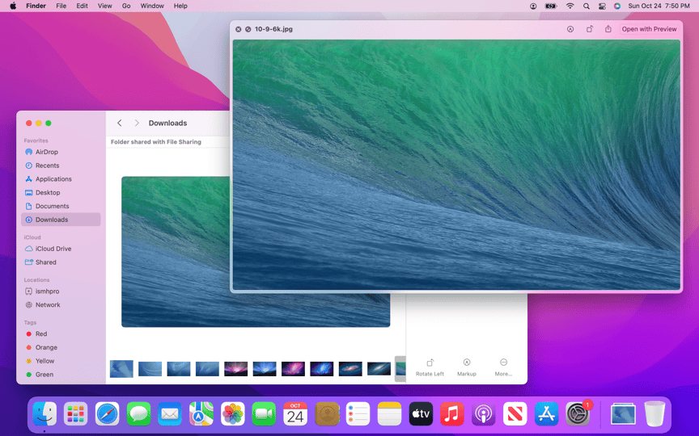This screenshot has width=699, height=436.
Task: Open Music app in the Dock
Action: (452, 413)
